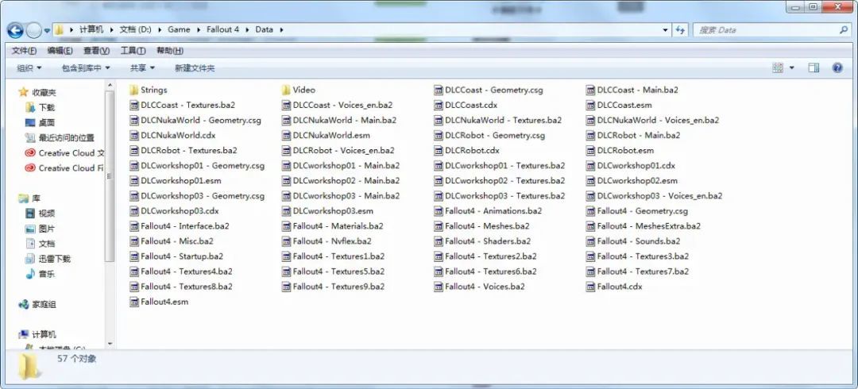Click the 新建文件夹 button
This screenshot has height=389, width=858.
(x=195, y=67)
